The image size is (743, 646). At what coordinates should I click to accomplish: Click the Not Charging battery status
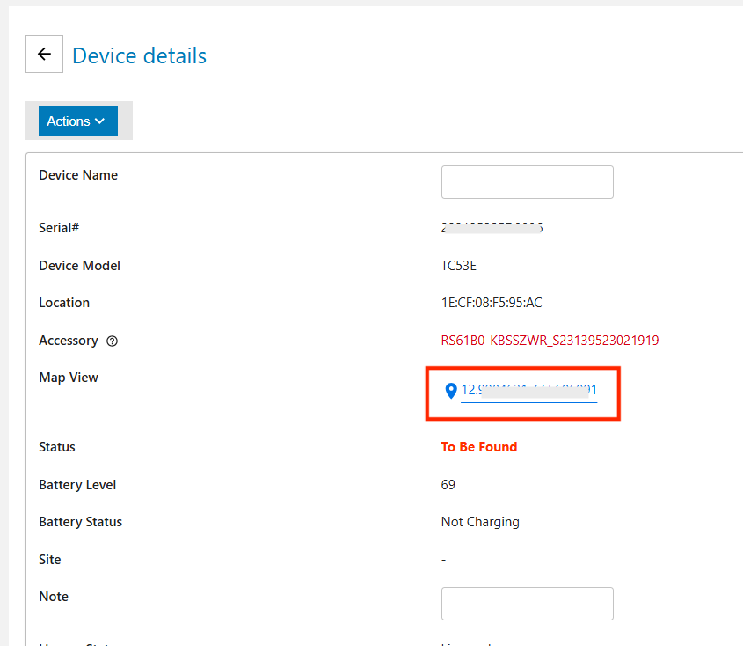click(x=480, y=522)
